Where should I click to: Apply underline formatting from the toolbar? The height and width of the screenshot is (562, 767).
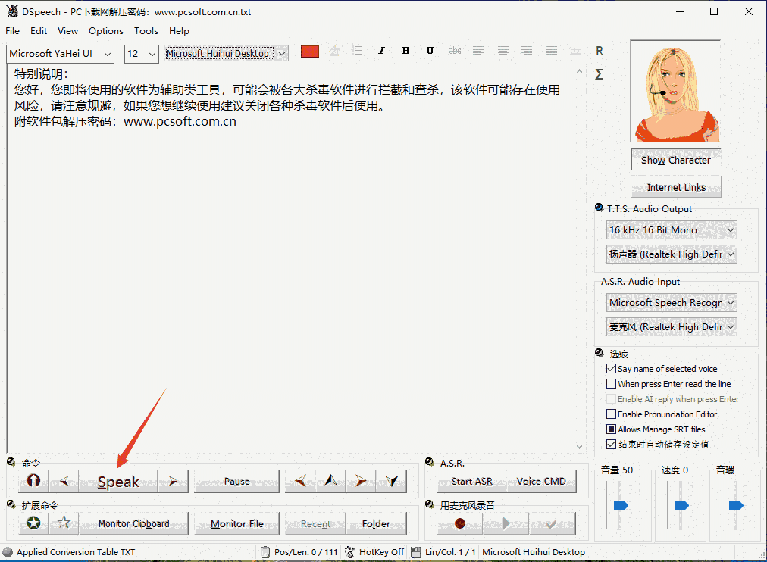[x=430, y=50]
